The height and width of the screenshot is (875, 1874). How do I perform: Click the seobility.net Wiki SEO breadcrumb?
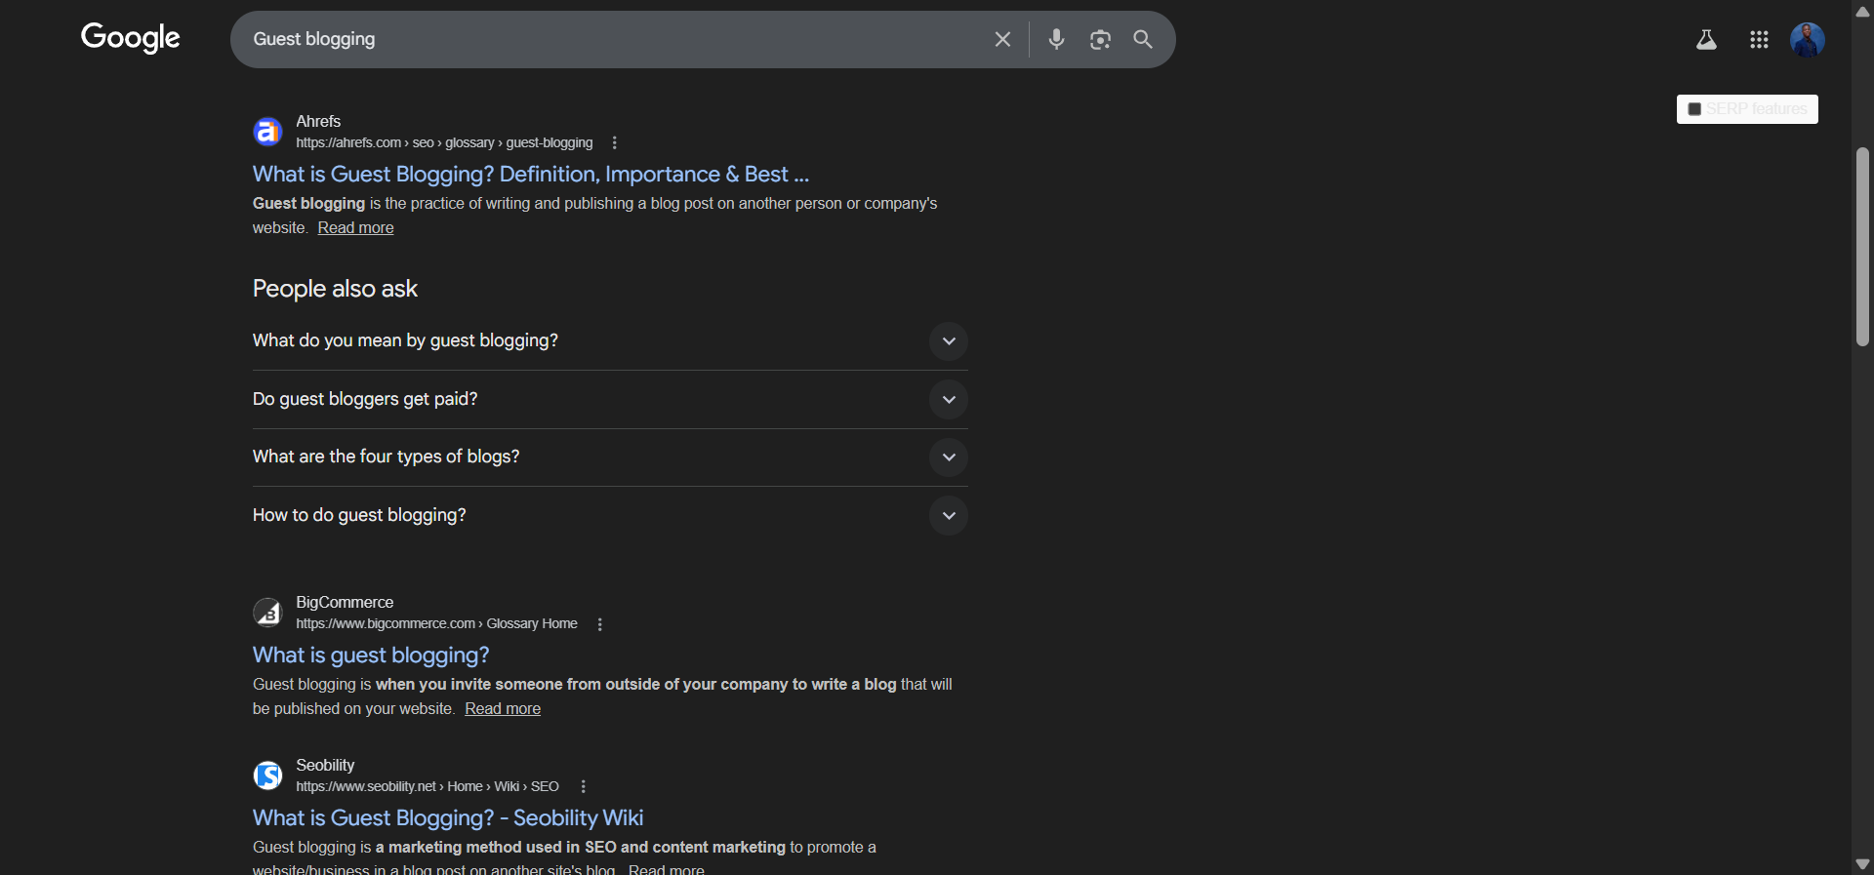point(428,786)
